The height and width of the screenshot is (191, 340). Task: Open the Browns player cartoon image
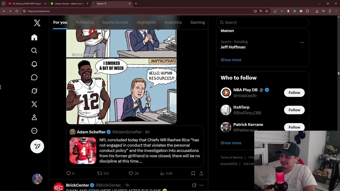pos(121,91)
